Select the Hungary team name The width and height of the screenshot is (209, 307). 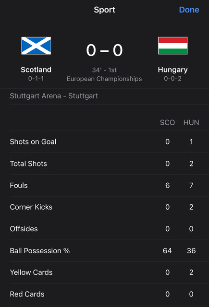(173, 70)
